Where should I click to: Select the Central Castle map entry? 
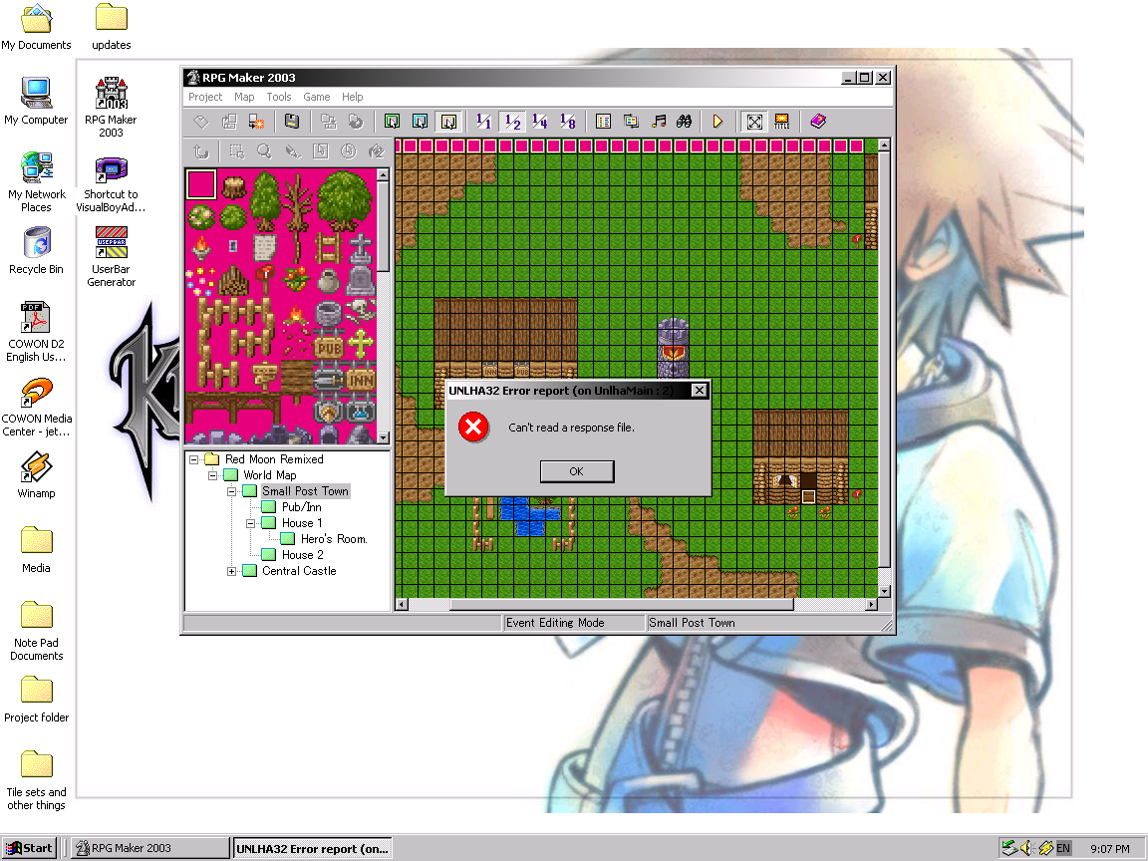299,571
